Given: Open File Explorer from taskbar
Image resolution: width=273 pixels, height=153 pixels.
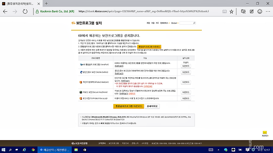Looking at the screenshot, I should [76, 150].
